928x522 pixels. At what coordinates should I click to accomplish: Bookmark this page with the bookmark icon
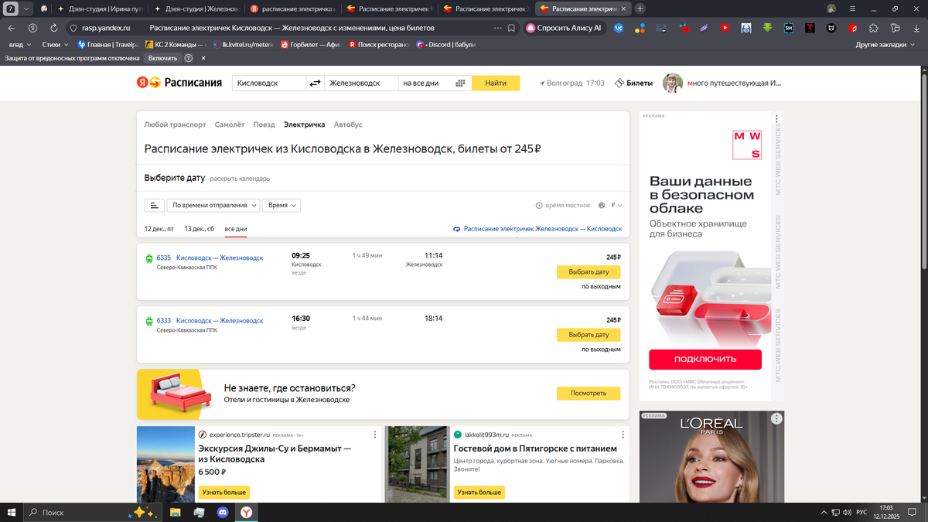(x=511, y=28)
